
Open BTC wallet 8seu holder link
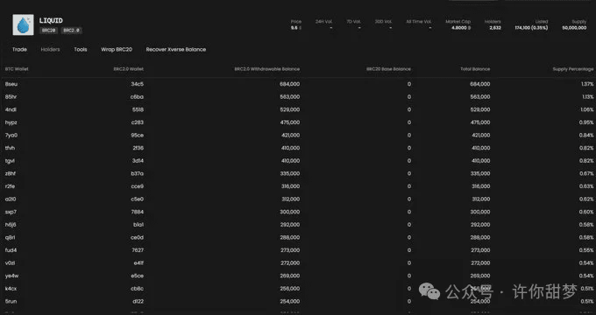tap(11, 84)
